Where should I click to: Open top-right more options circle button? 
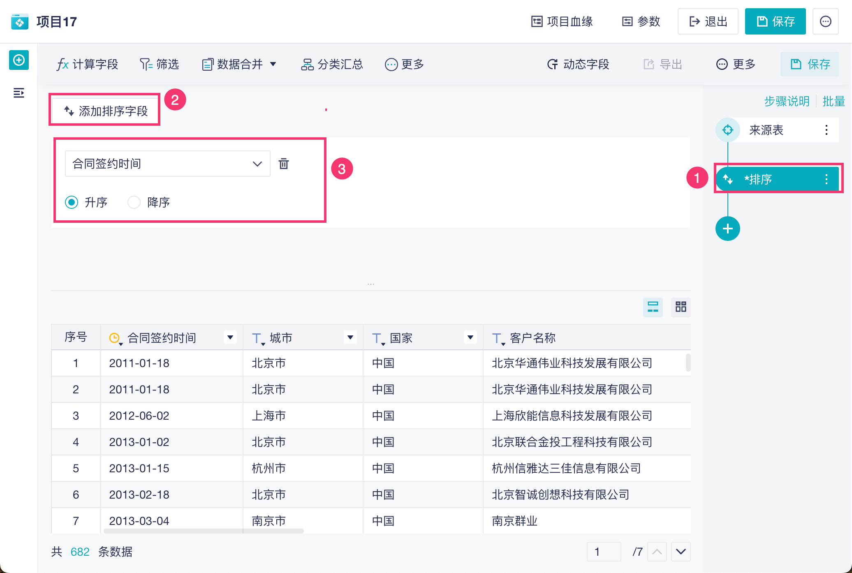tap(825, 21)
